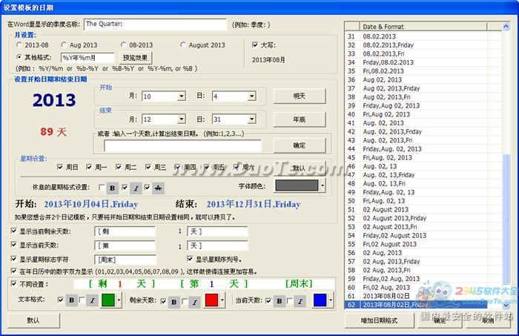The width and height of the screenshot is (519, 336).
Task: Click the 明天 tomorrow button
Action: 300,96
